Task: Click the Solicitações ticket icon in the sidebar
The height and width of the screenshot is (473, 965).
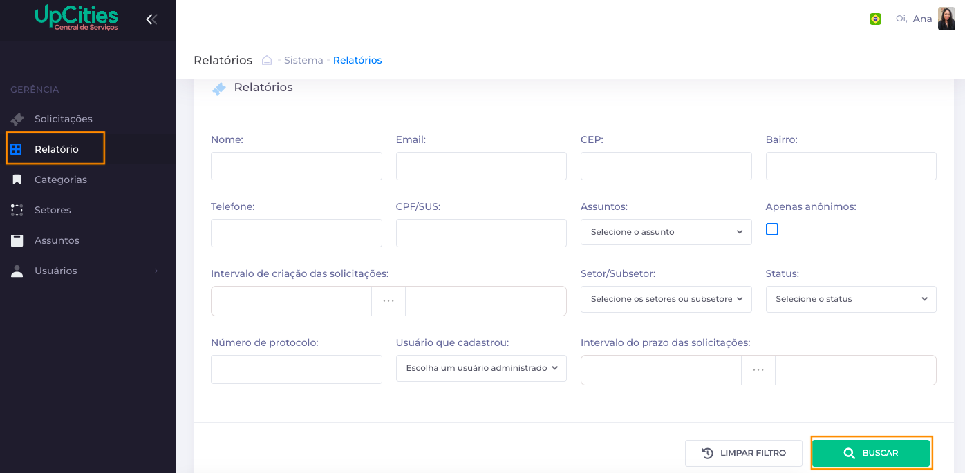Action: [17, 119]
